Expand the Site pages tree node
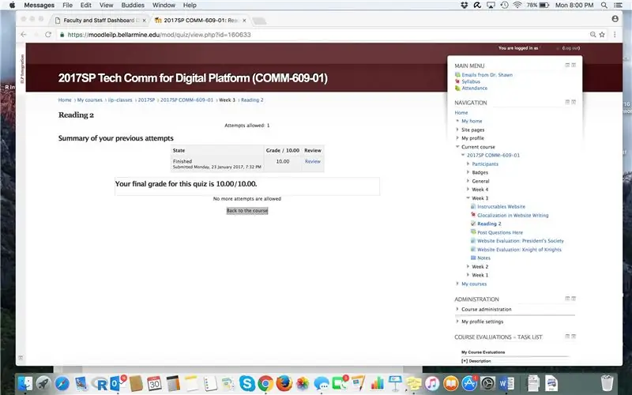 457,130
